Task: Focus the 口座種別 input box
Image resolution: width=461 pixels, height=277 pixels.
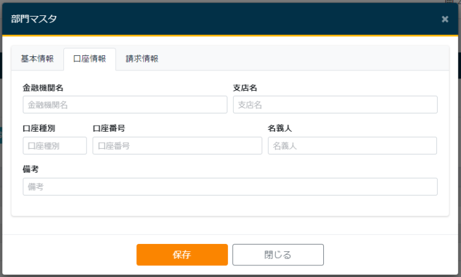Action: pos(55,146)
